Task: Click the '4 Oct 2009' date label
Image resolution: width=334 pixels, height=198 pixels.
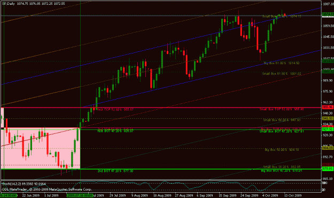Action: pos(270,195)
